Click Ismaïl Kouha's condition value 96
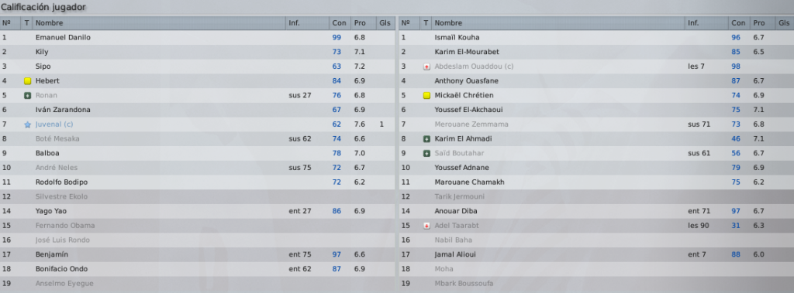 (x=736, y=37)
